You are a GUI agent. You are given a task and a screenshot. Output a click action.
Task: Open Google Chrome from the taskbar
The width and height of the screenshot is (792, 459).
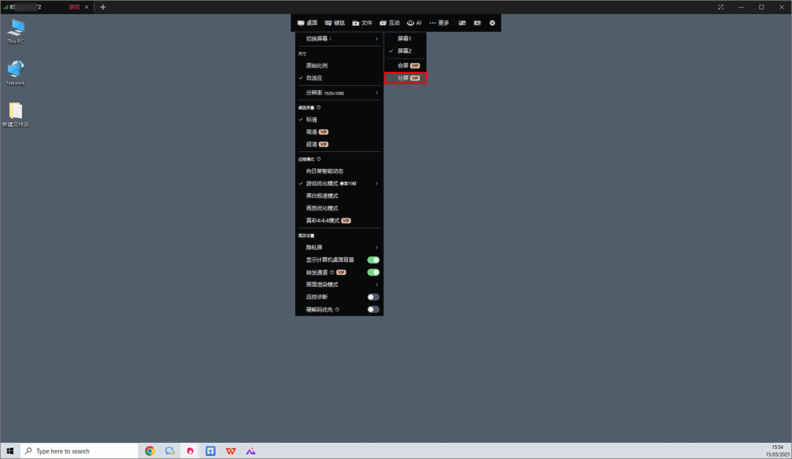pos(150,451)
